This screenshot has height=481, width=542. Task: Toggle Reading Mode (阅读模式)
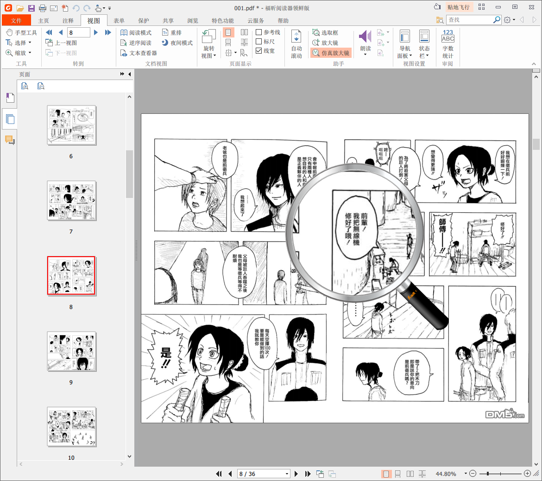136,32
